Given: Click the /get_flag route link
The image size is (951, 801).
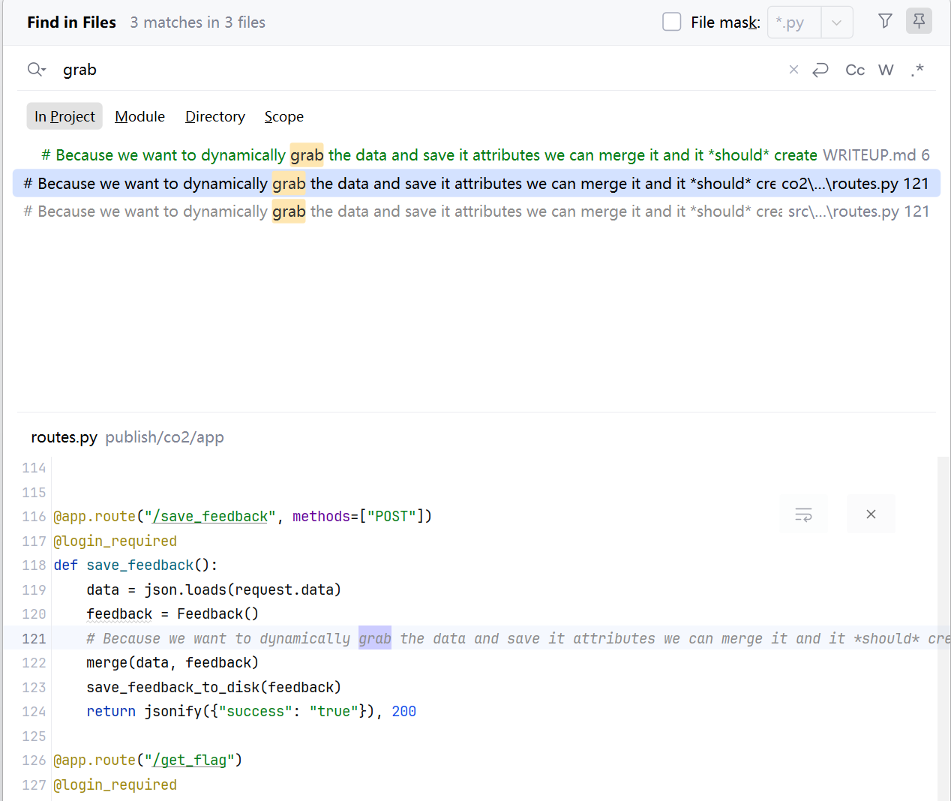Looking at the screenshot, I should pyautogui.click(x=190, y=760).
